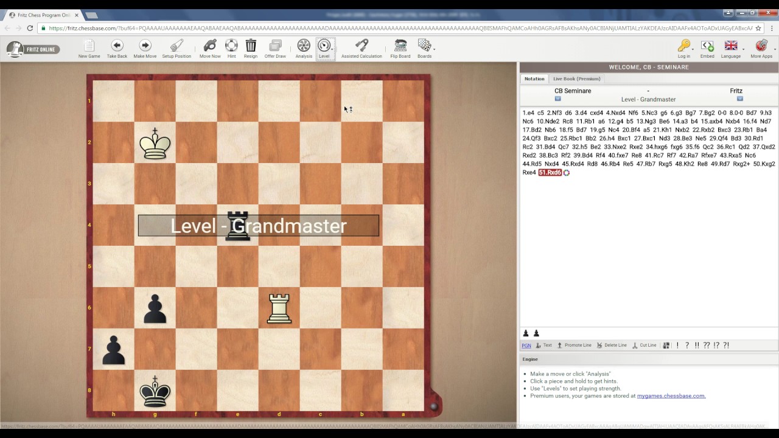
Task: Request a Hint via lifebuoy icon
Action: (231, 46)
